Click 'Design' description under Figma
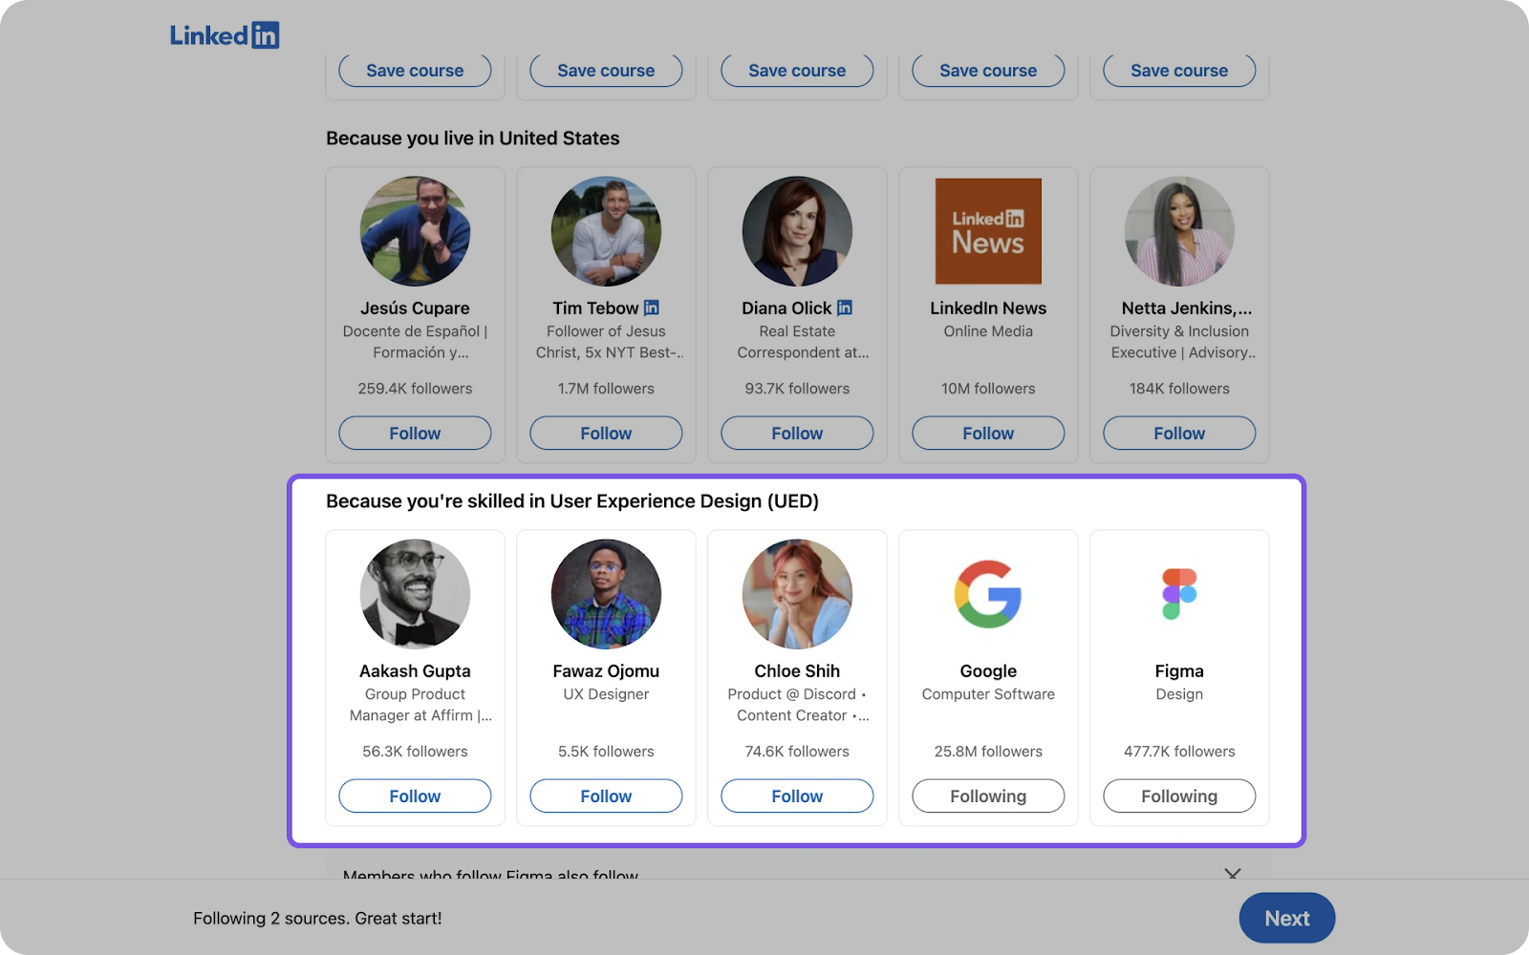Viewport: 1529px width, 955px height. pyautogui.click(x=1179, y=694)
